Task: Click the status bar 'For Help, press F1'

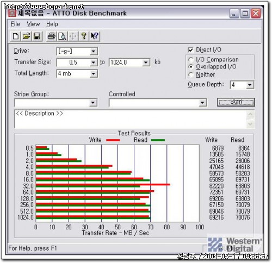Action: (x=33, y=248)
